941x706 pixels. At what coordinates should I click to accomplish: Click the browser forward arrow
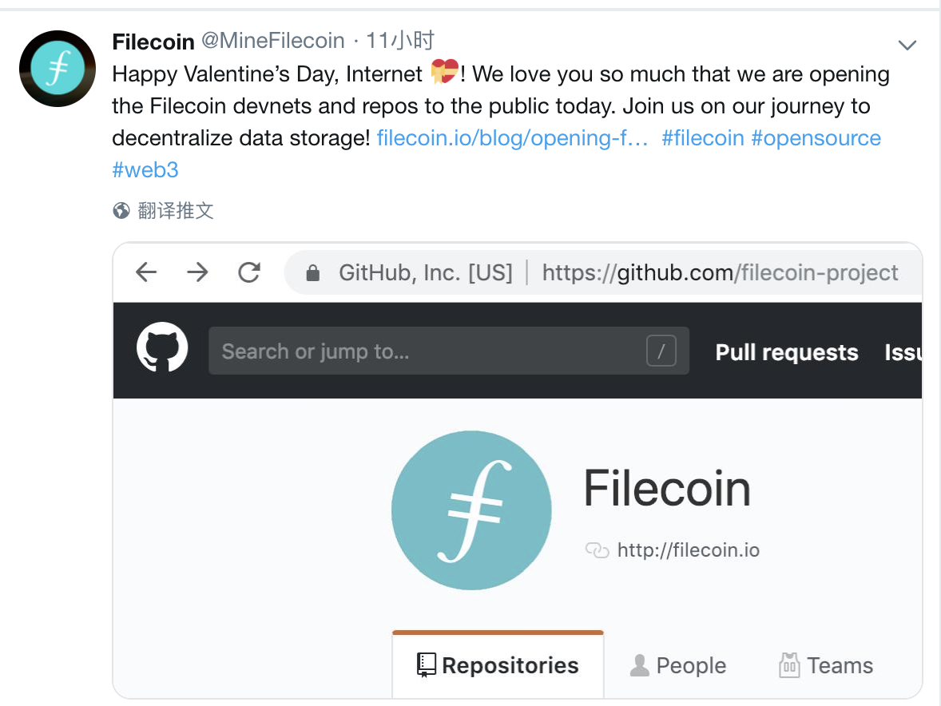[197, 272]
